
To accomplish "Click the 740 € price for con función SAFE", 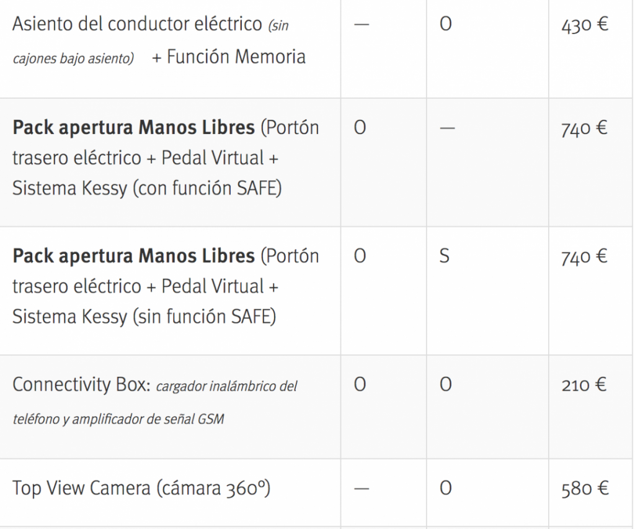I will [x=584, y=129].
